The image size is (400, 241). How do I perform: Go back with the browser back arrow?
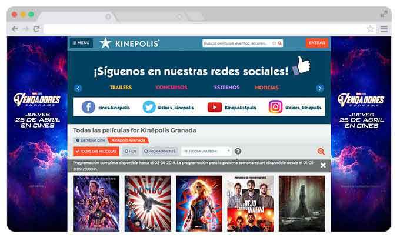(15, 29)
